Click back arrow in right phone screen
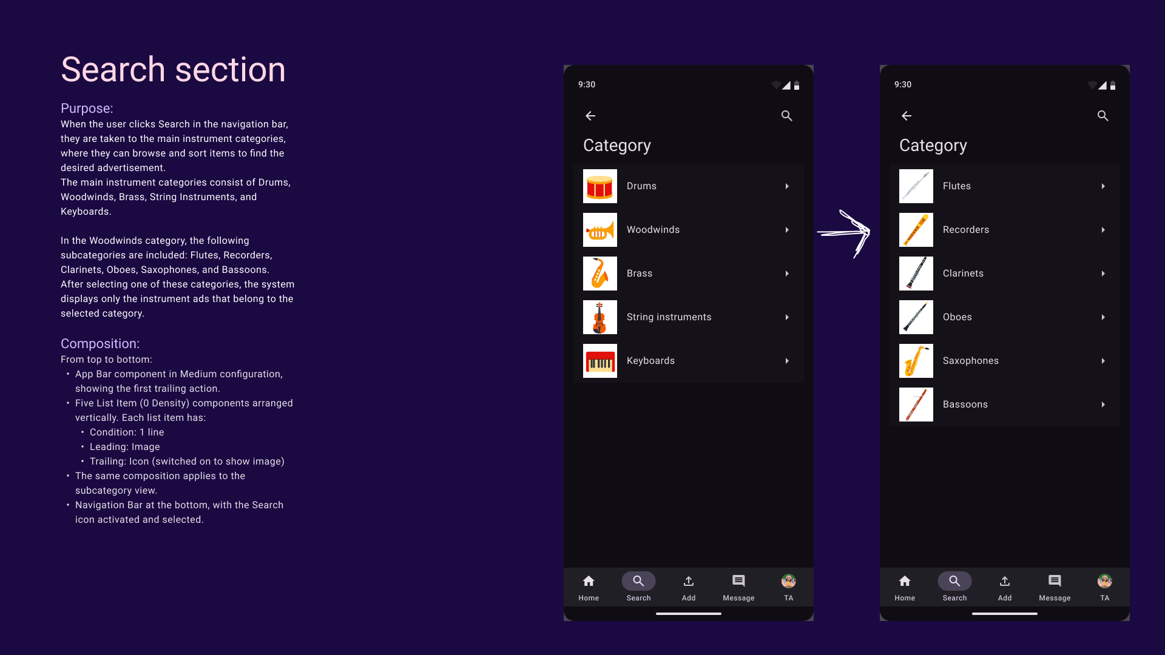 (907, 116)
